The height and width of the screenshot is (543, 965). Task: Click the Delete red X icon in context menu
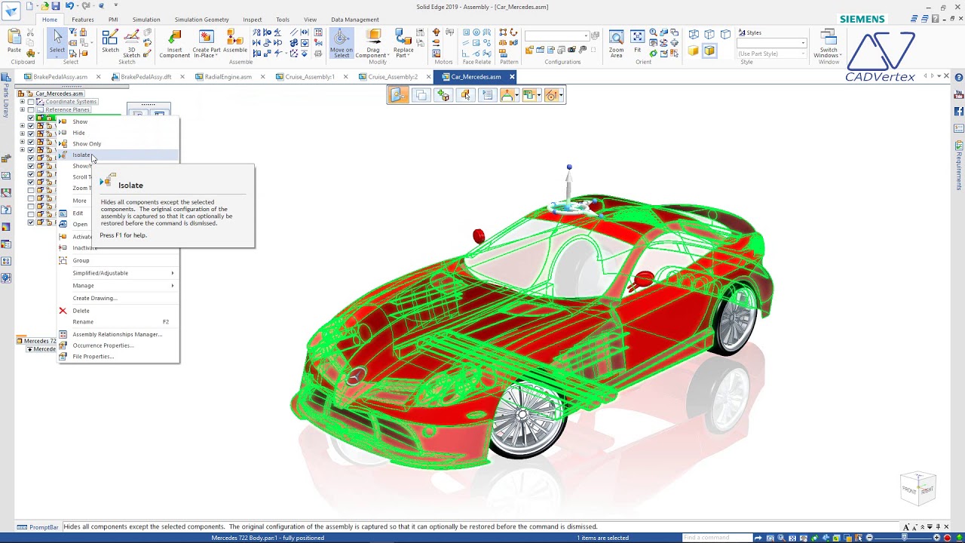[63, 311]
